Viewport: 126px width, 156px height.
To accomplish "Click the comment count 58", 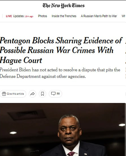I will point(58,94).
